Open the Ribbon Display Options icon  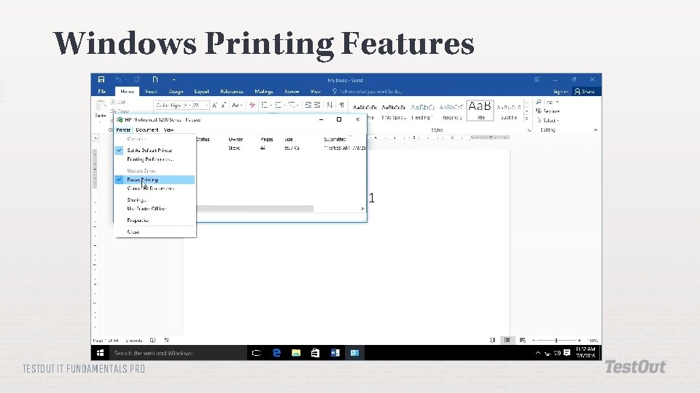537,80
